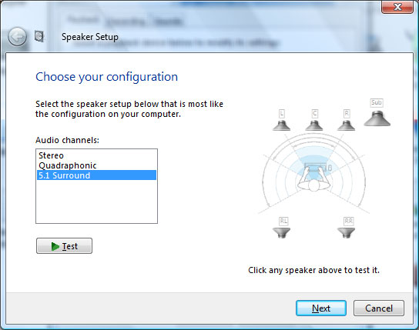Cancel the speaker setup wizard
This screenshot has height=330, width=419.
point(379,308)
